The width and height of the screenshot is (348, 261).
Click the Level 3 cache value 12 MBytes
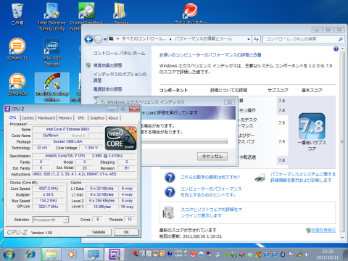pyautogui.click(x=102, y=207)
